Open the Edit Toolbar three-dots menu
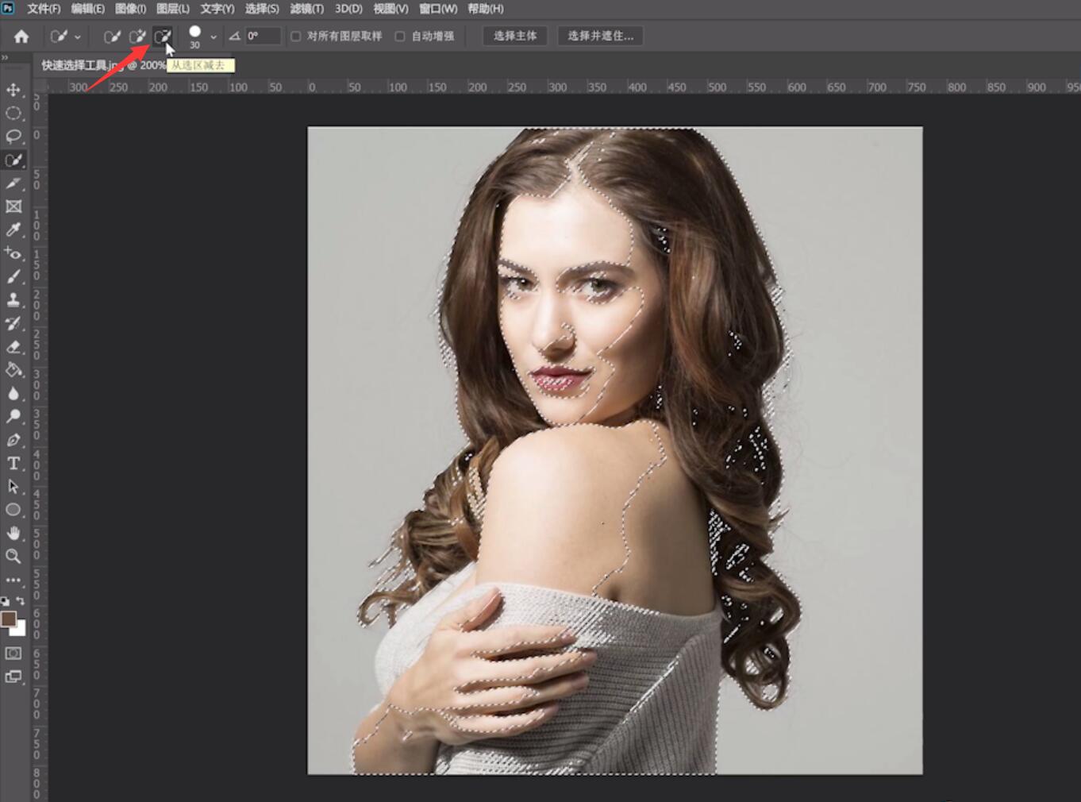The image size is (1081, 802). pos(13,580)
